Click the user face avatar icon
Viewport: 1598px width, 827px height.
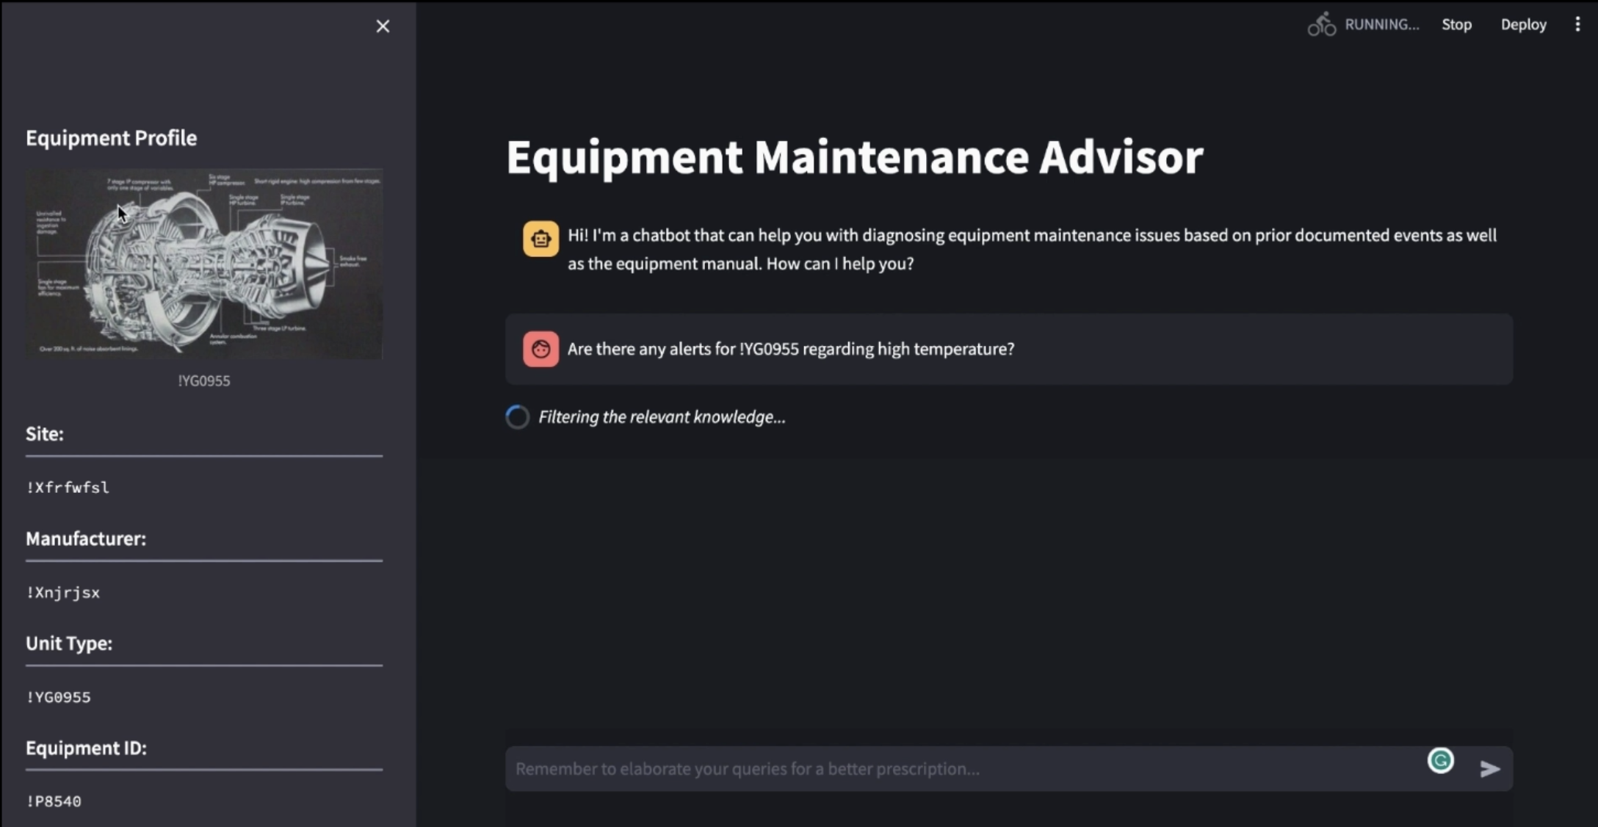click(x=540, y=349)
